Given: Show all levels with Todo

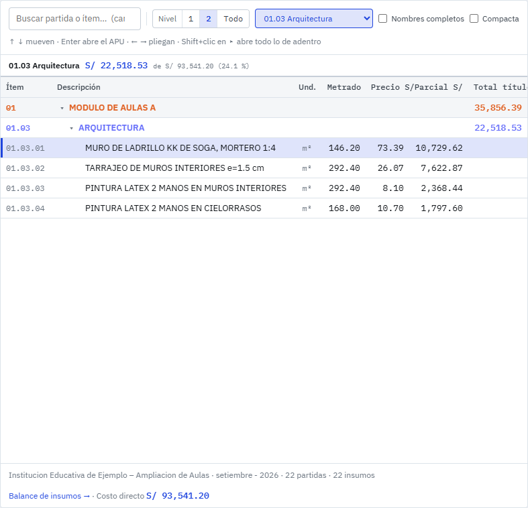Looking at the screenshot, I should point(233,19).
